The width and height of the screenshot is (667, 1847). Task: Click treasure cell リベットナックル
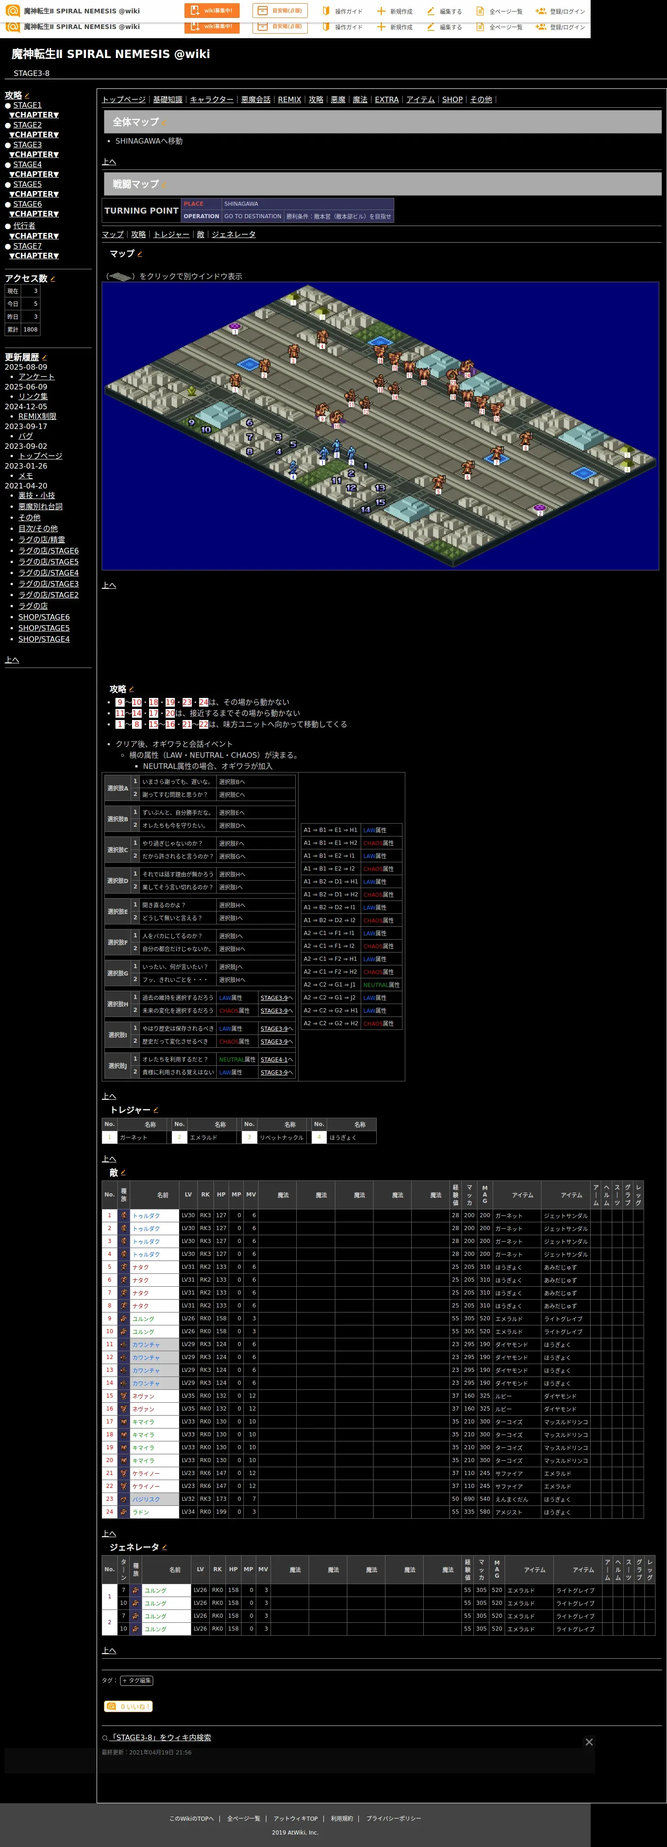pyautogui.click(x=282, y=1138)
